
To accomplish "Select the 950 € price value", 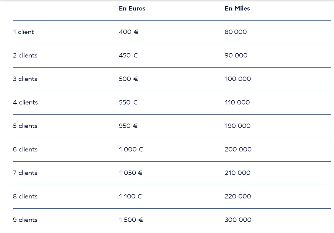I will click(x=128, y=126).
